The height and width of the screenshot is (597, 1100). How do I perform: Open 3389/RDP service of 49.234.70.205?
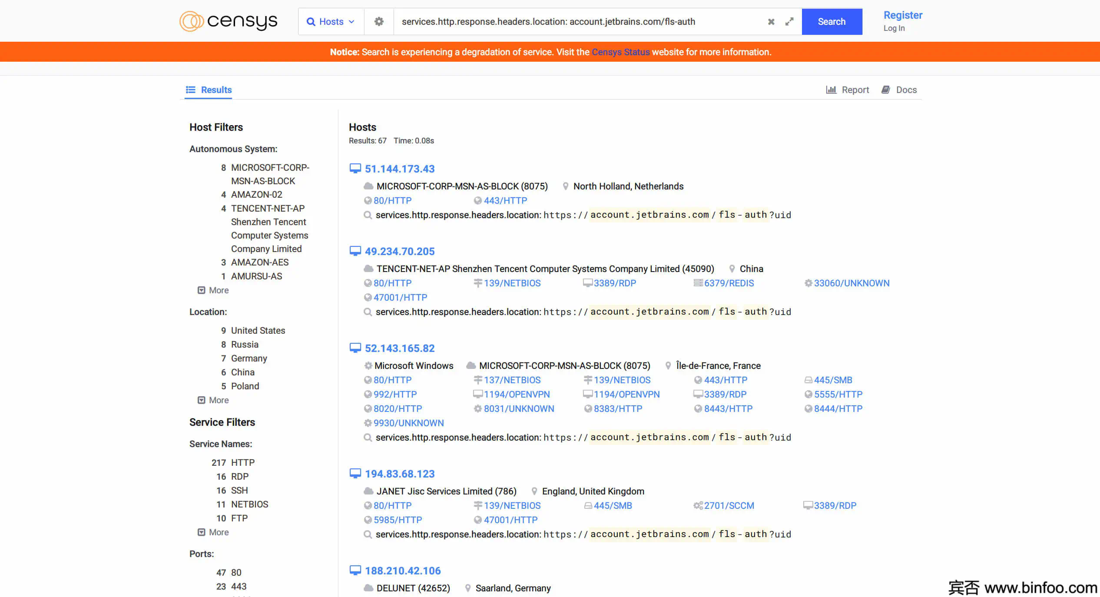coord(615,283)
